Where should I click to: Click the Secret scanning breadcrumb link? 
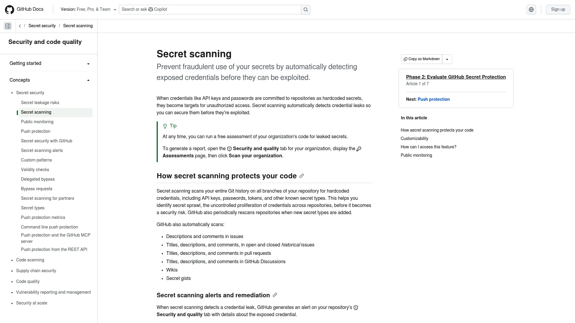(78, 26)
